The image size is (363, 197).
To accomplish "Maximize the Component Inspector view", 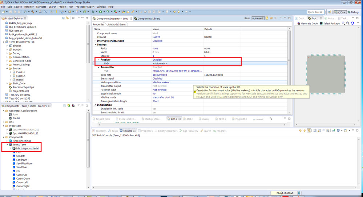I will (x=289, y=18).
